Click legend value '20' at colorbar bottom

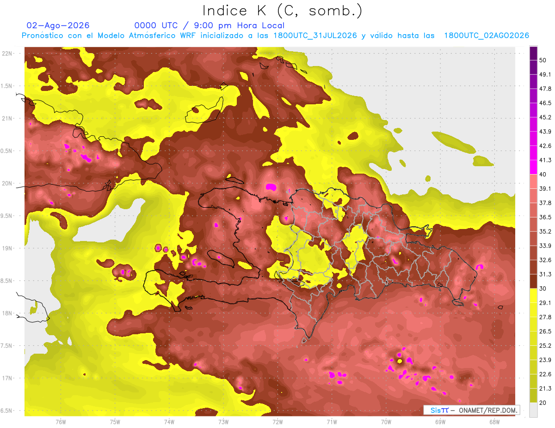pos(544,403)
